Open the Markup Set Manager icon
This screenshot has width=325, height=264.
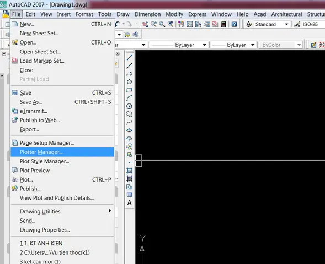(215, 24)
